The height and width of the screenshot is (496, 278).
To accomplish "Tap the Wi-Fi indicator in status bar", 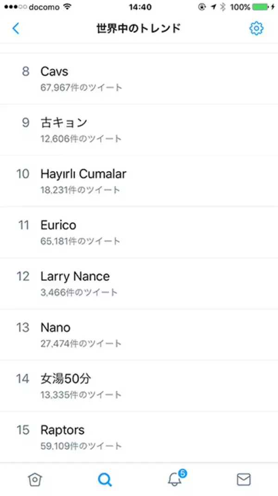I will pos(68,7).
